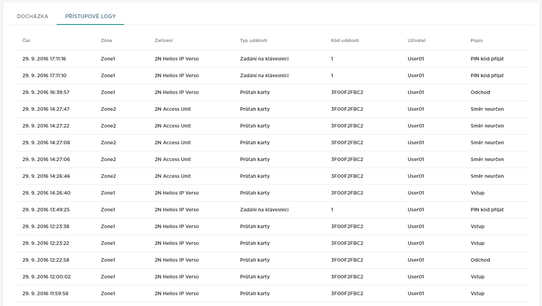Click the Typ události column header
The width and height of the screenshot is (542, 306).
tap(254, 41)
